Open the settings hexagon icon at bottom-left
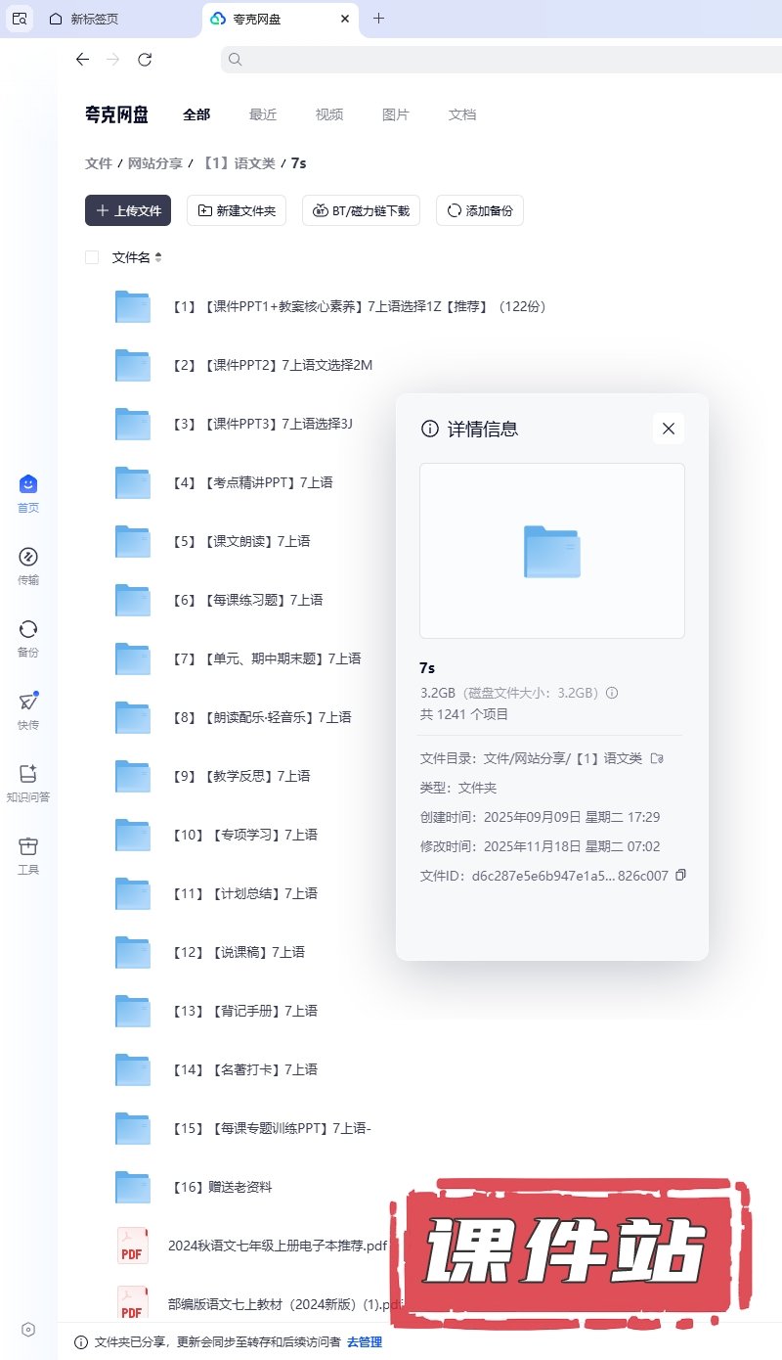The width and height of the screenshot is (782, 1360). point(28,1329)
